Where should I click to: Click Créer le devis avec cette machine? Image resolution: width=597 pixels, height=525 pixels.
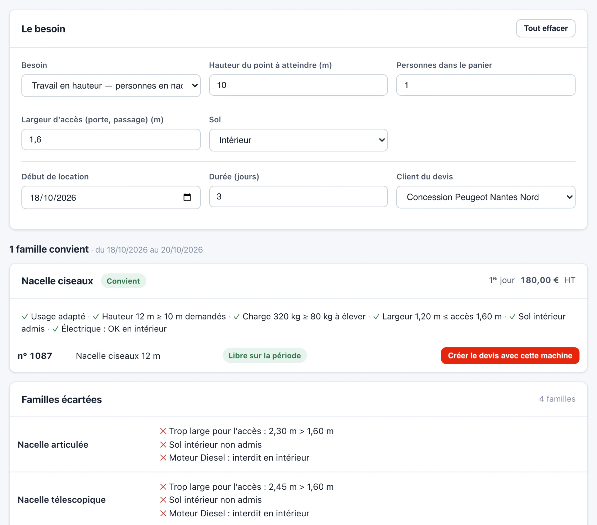(510, 356)
